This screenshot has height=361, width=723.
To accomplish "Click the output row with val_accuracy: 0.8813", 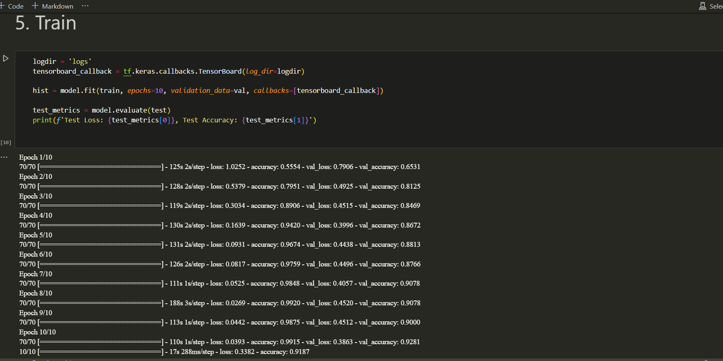I will 220,244.
